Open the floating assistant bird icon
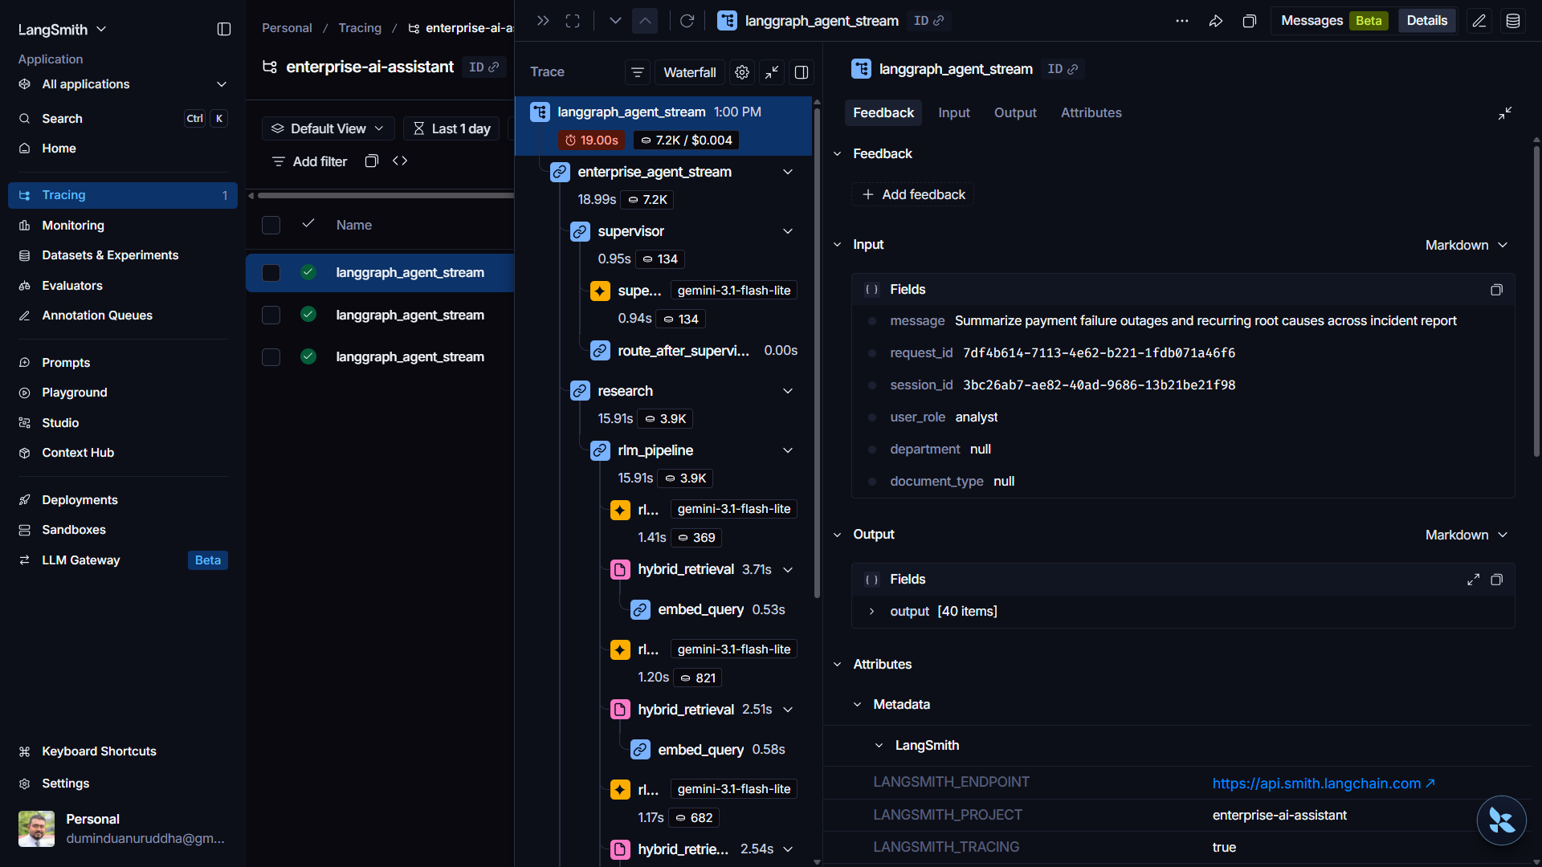 1501,820
